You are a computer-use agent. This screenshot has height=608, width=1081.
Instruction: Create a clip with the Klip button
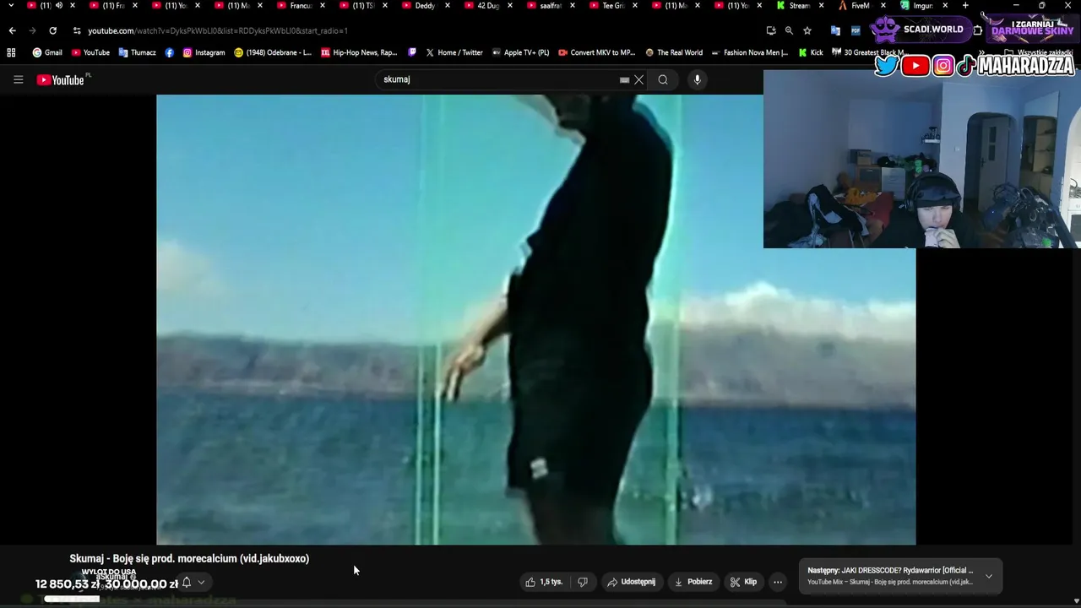[x=743, y=582]
